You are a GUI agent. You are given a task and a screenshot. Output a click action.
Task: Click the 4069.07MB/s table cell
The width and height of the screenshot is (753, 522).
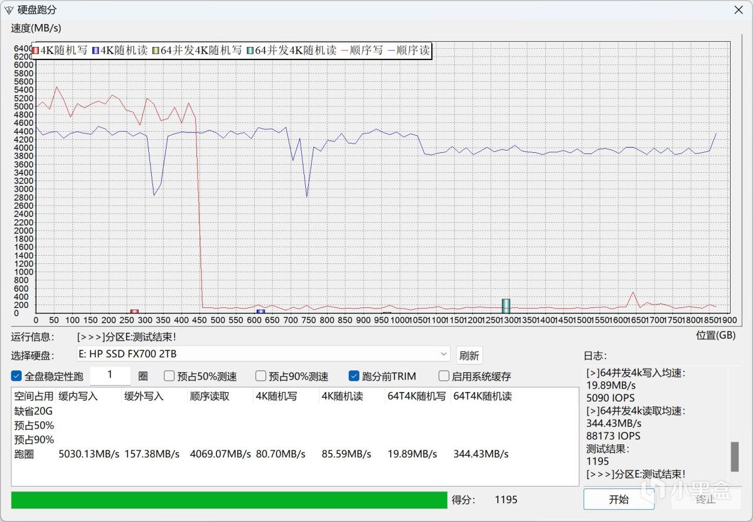(221, 454)
